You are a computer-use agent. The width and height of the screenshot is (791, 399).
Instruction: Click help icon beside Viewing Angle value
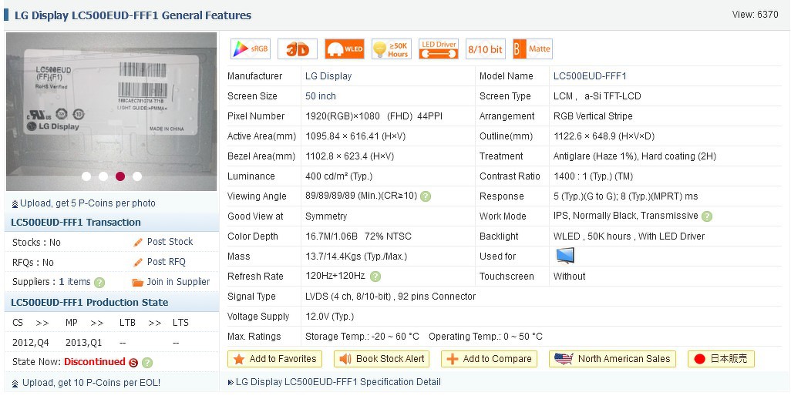426,196
